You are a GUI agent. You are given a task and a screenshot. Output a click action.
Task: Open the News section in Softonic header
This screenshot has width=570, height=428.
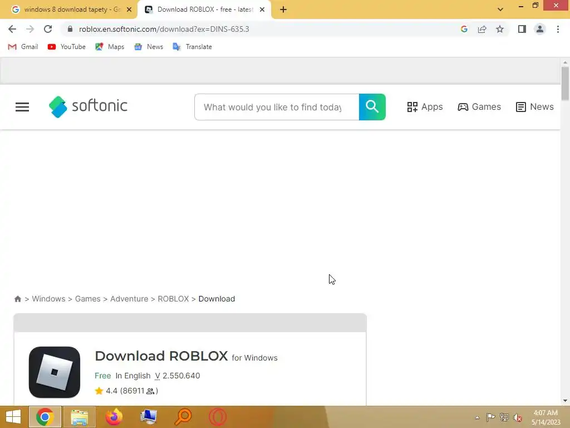click(x=535, y=106)
